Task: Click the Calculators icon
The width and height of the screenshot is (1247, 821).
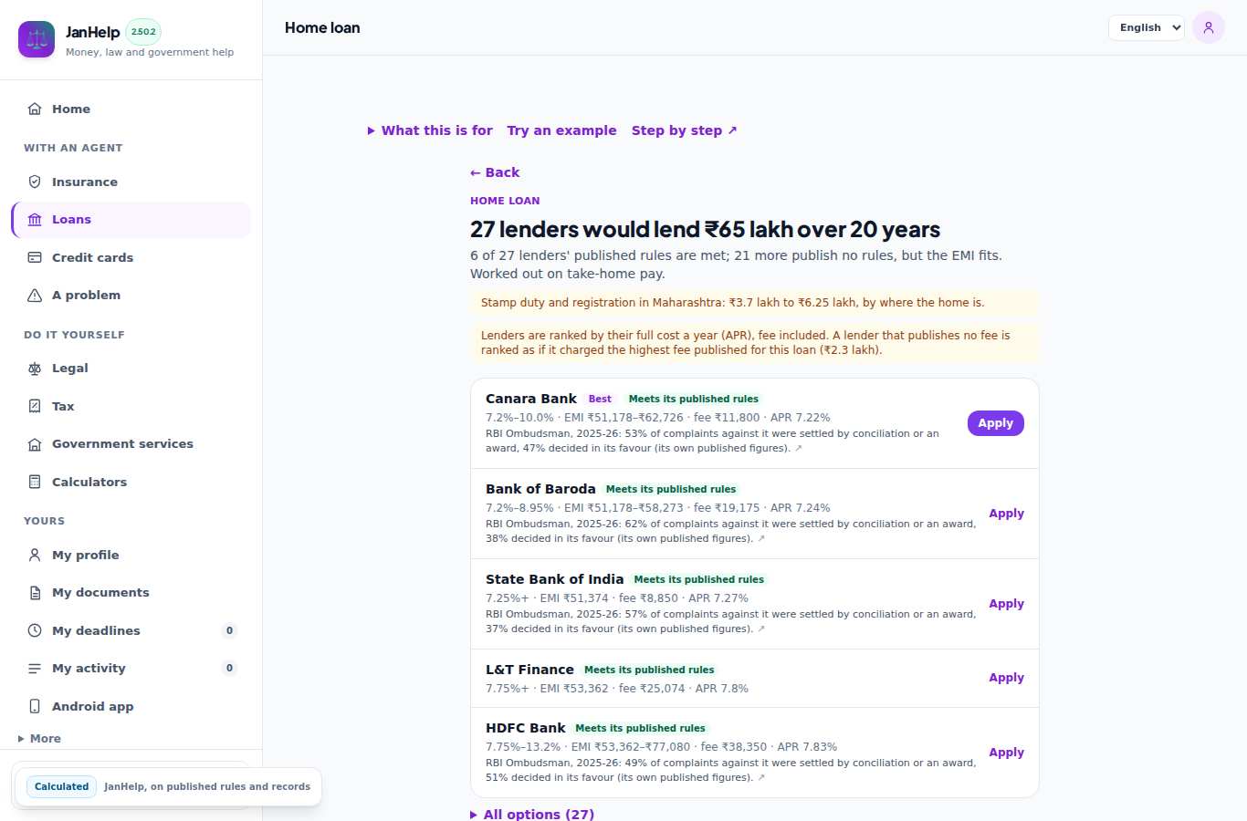Action: (x=35, y=482)
